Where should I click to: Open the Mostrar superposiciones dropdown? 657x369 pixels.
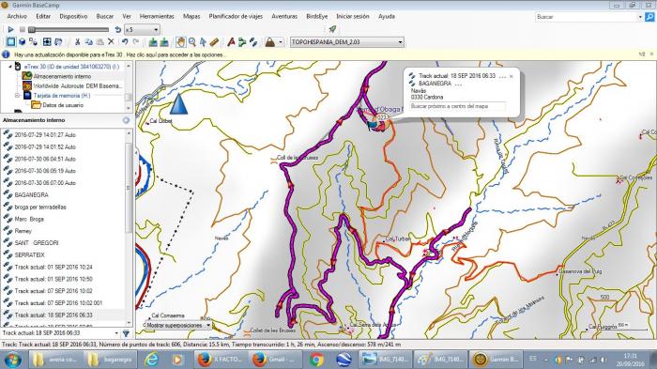[178, 326]
